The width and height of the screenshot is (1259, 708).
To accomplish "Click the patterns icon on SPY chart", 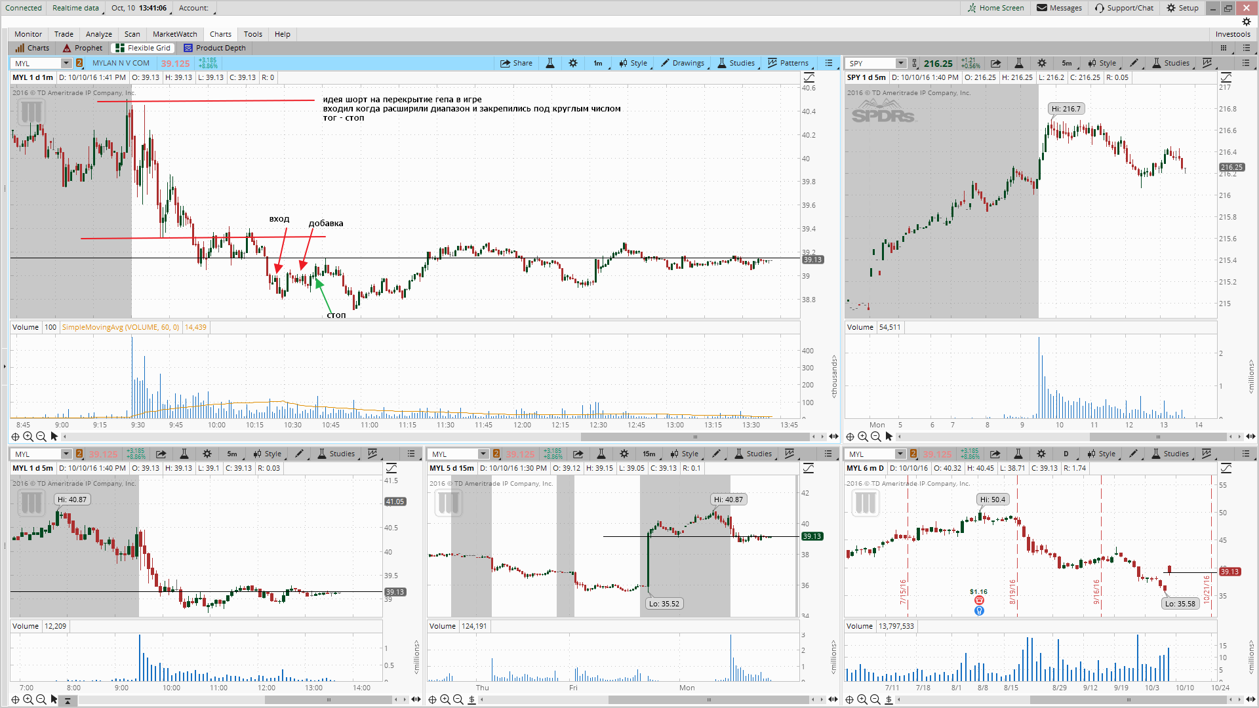I will point(1207,63).
